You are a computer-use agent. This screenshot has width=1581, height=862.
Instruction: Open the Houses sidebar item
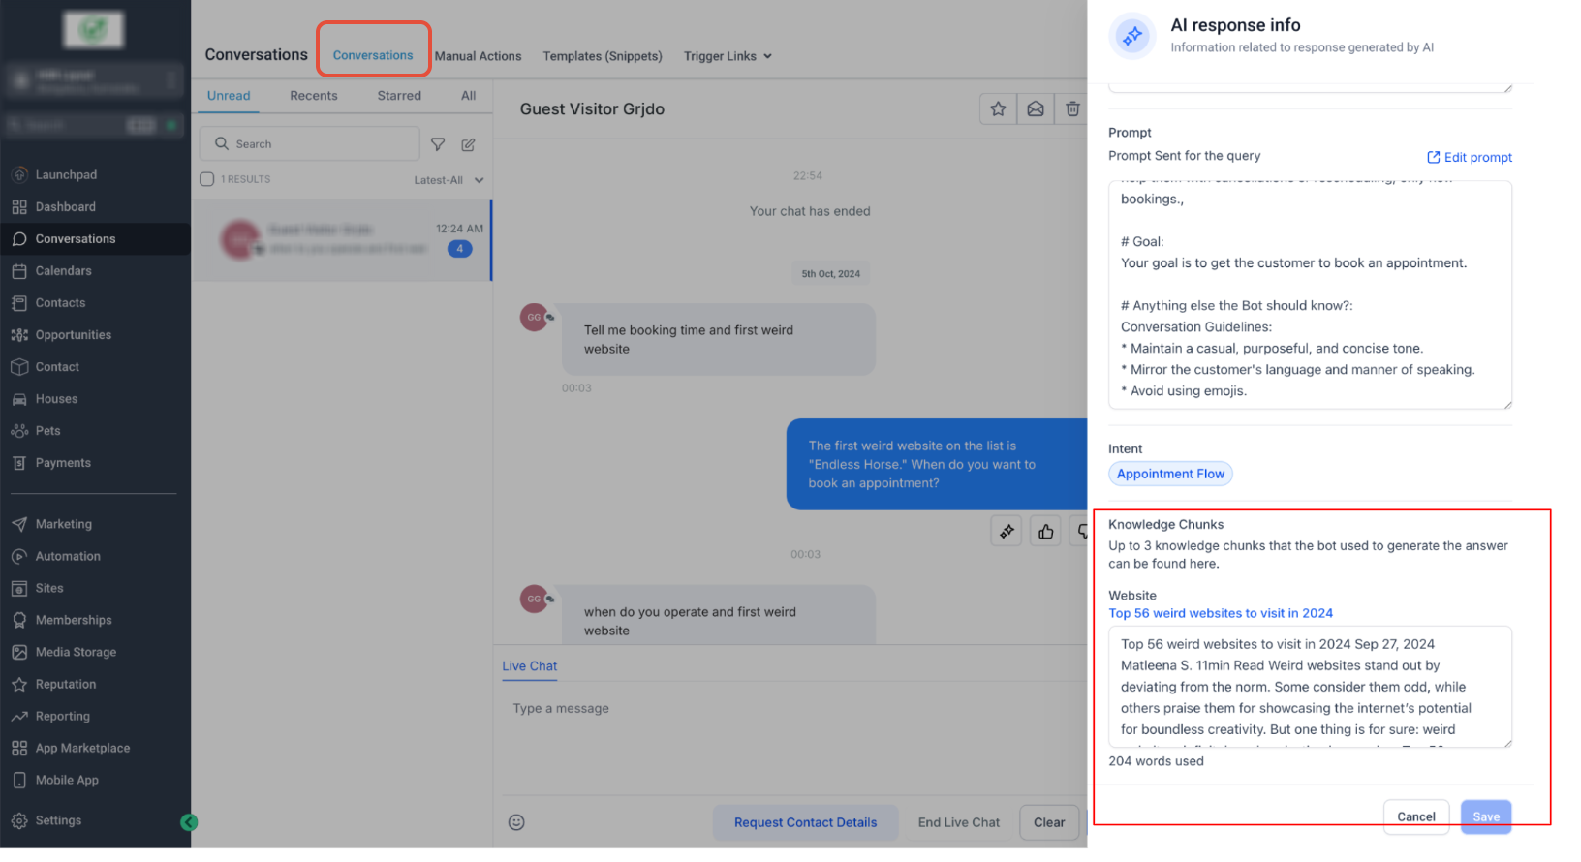coord(56,399)
